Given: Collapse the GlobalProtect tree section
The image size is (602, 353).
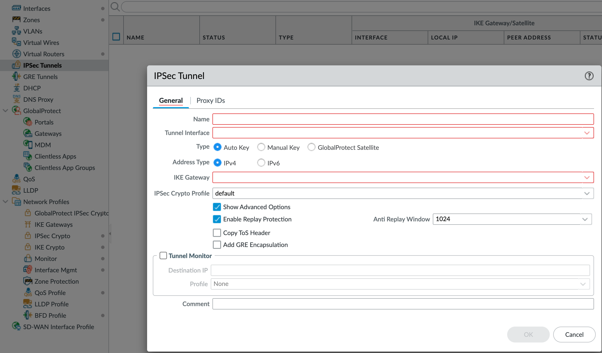Looking at the screenshot, I should coord(5,111).
